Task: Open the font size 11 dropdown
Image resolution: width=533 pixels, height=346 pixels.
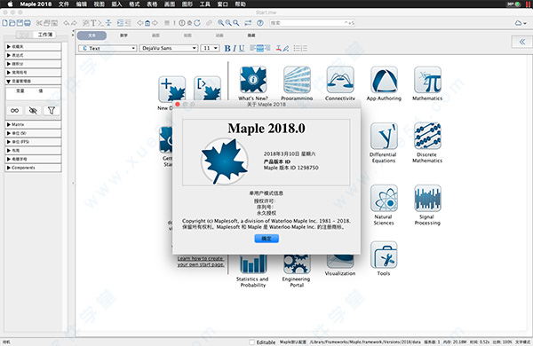Action: [210, 48]
